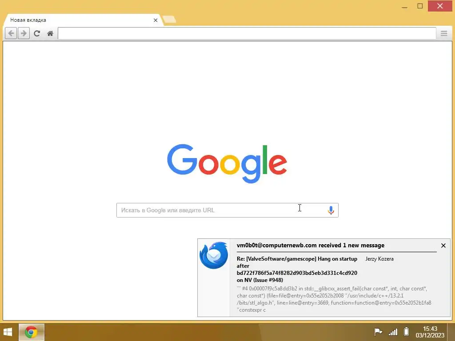Click the Google search box
The height and width of the screenshot is (341, 455).
point(227,210)
